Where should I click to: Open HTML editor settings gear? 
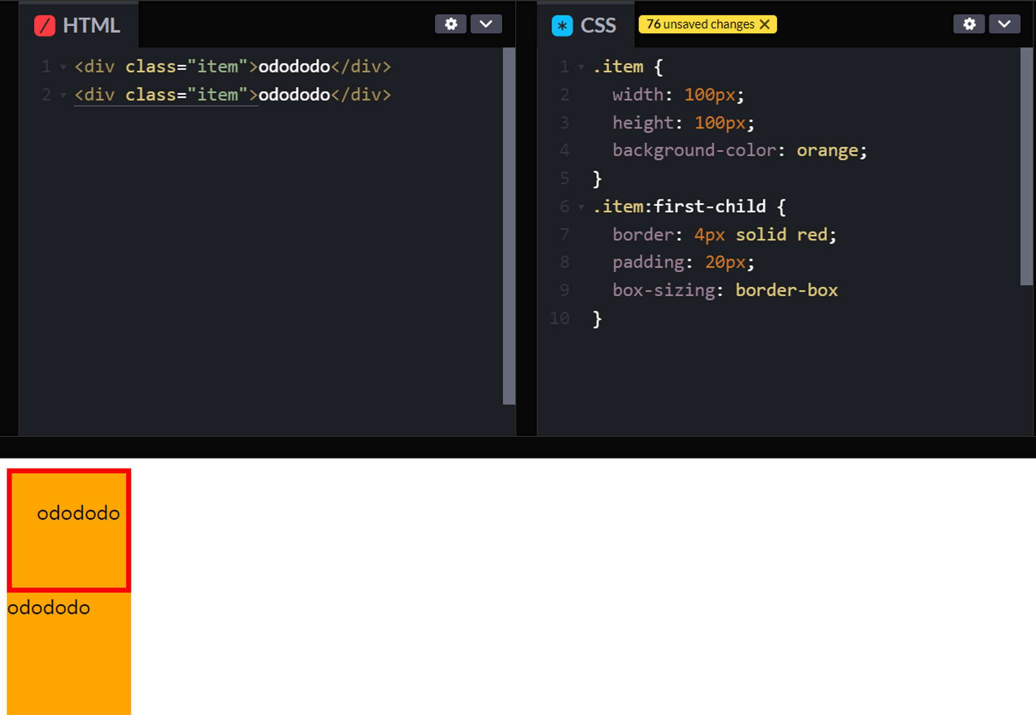click(x=451, y=24)
